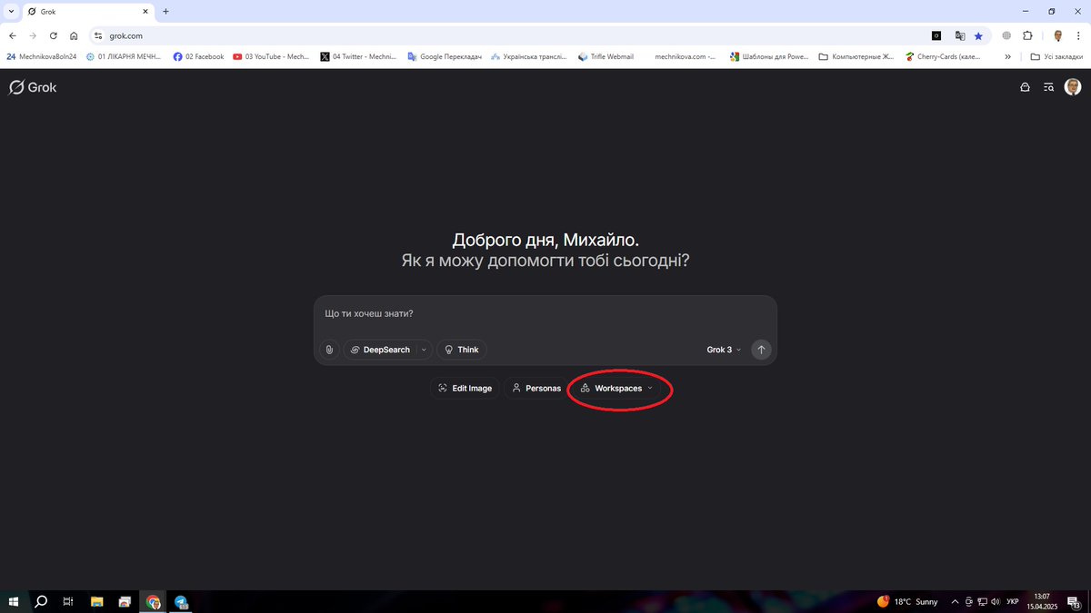Reload the page
Screen dimensions: 1091x613
point(54,36)
